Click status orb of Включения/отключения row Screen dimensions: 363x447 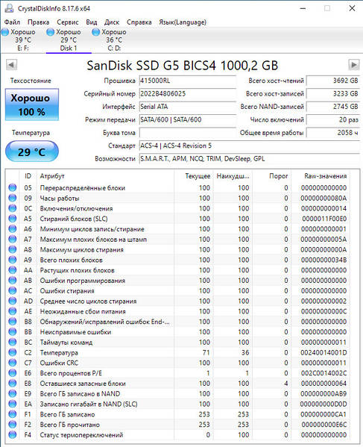(13, 208)
